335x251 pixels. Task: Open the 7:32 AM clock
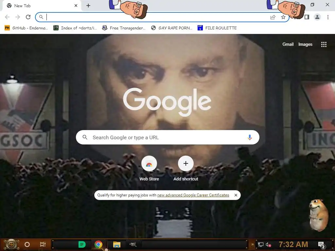tap(293, 244)
